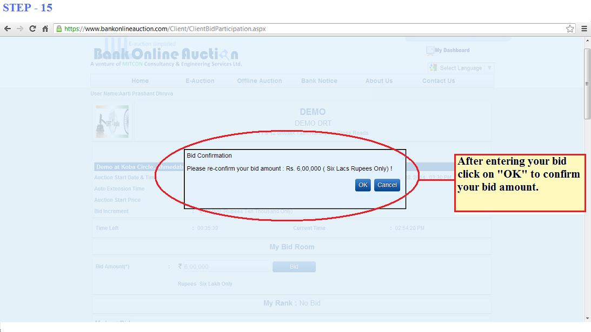Click the Bank Online Auction logo
Screen dimensions: 591x332
[166, 53]
